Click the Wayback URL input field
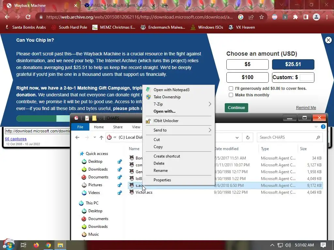The width and height of the screenshot is (334, 250). (x=38, y=131)
